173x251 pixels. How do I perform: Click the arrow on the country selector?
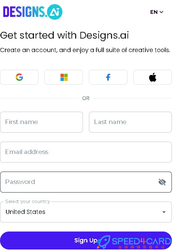pos(164,212)
